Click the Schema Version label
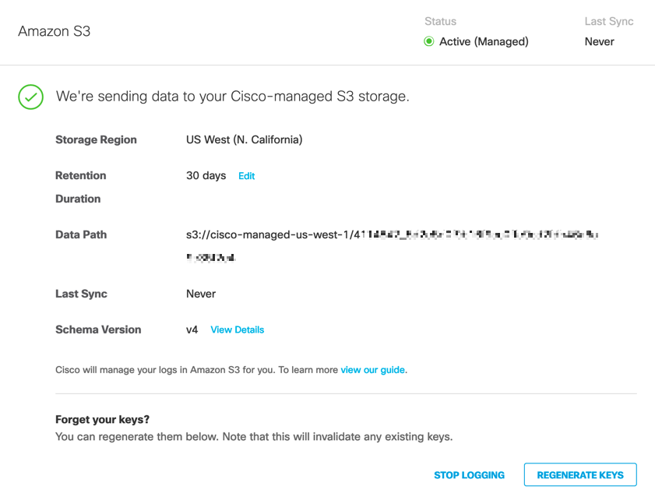Image resolution: width=655 pixels, height=504 pixels. pyautogui.click(x=98, y=330)
